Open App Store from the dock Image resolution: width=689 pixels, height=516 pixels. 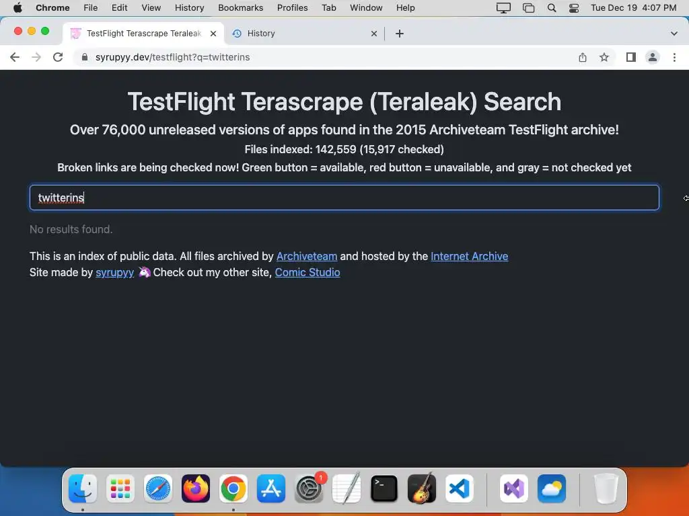coord(271,488)
